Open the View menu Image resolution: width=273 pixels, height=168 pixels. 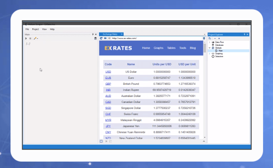click(x=44, y=29)
